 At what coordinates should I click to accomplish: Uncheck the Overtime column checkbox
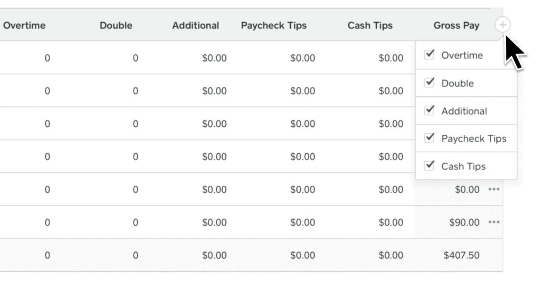pos(430,54)
